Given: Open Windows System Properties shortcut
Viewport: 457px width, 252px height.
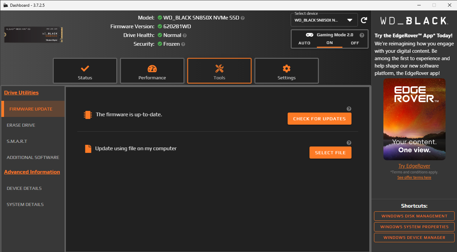Looking at the screenshot, I should pos(414,227).
